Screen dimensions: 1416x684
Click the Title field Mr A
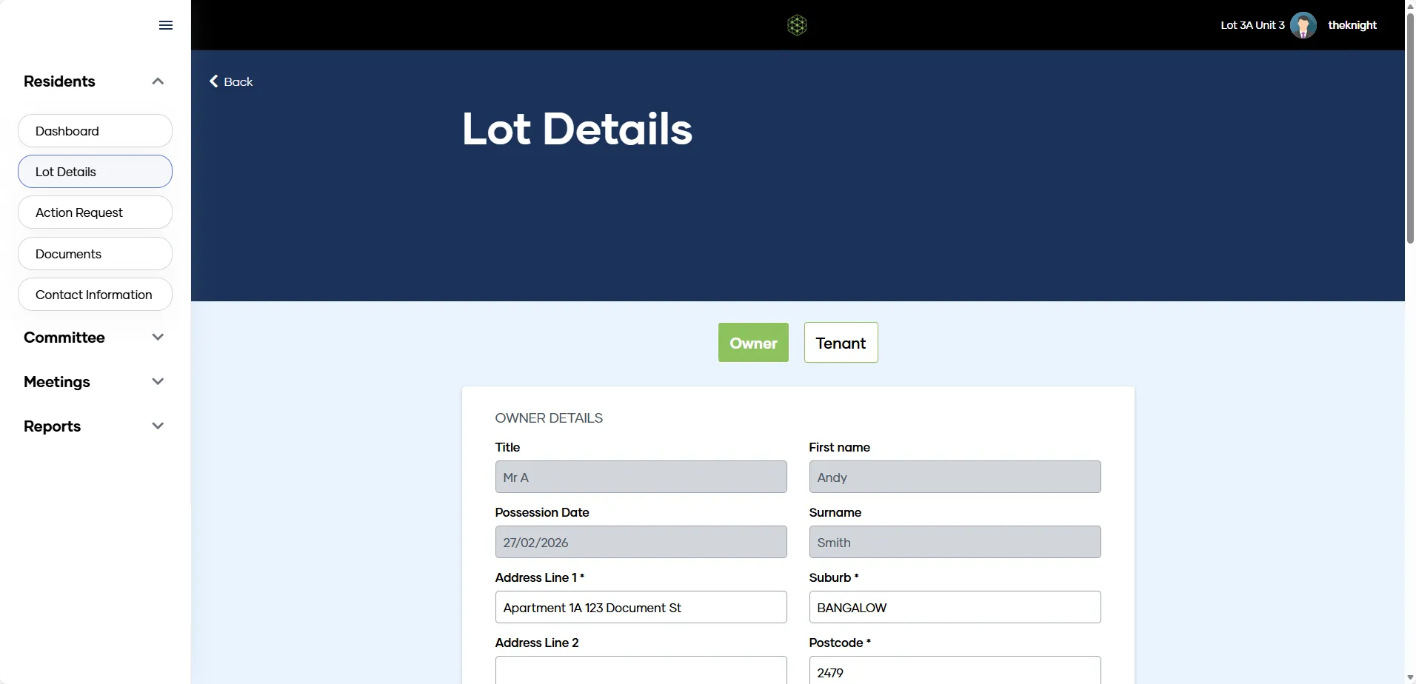click(x=641, y=477)
